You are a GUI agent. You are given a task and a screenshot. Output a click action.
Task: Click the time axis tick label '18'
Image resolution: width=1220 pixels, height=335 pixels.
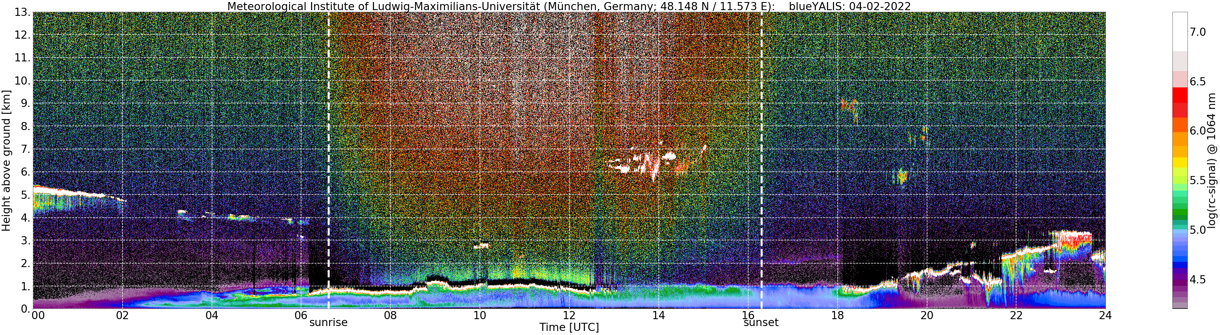tap(837, 315)
